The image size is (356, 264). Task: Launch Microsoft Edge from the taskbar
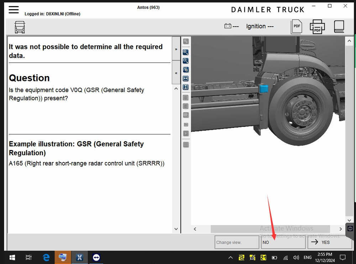(x=46, y=258)
